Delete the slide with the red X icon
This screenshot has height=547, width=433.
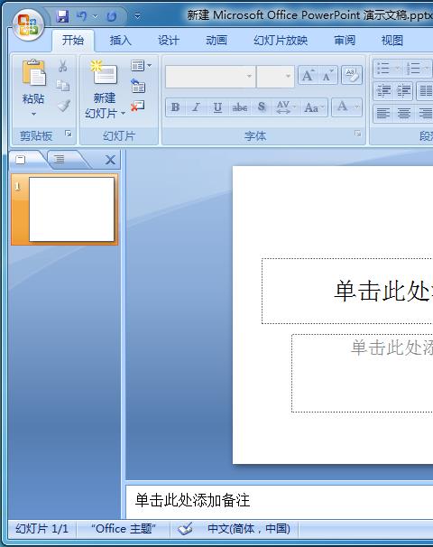click(x=138, y=106)
